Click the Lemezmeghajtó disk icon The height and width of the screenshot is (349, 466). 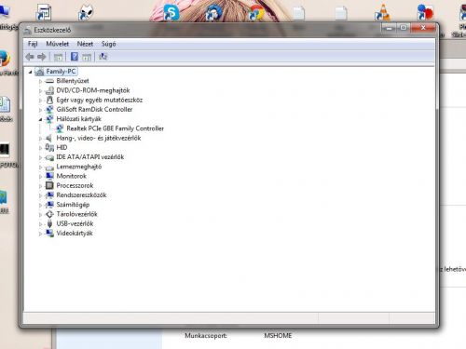tap(49, 168)
